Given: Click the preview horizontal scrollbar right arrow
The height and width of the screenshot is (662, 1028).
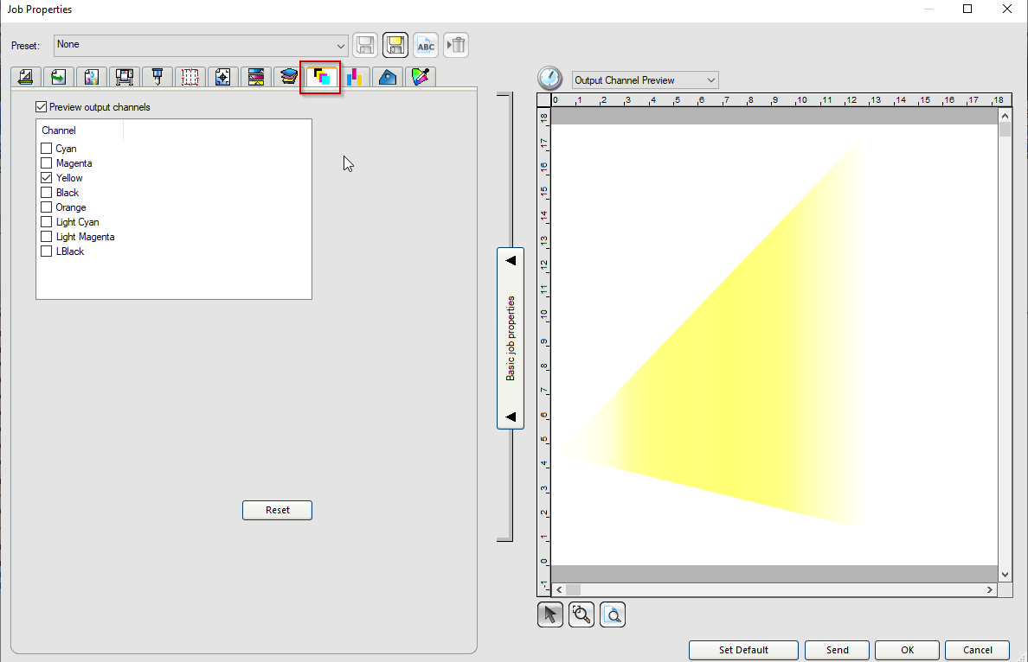Looking at the screenshot, I should [990, 590].
